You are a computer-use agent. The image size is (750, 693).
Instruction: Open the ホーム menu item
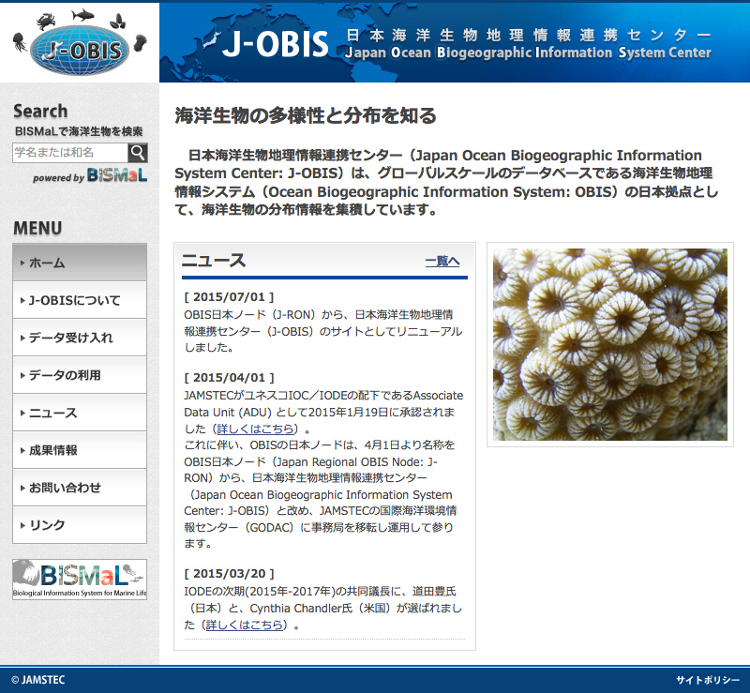pyautogui.click(x=80, y=263)
